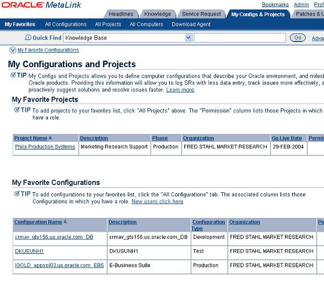Open the Service Request tab

[201, 14]
